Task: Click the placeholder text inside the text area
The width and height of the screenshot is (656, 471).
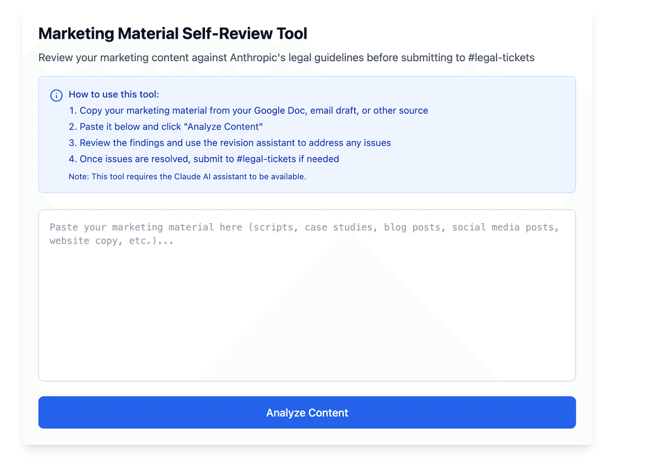Action: point(304,234)
